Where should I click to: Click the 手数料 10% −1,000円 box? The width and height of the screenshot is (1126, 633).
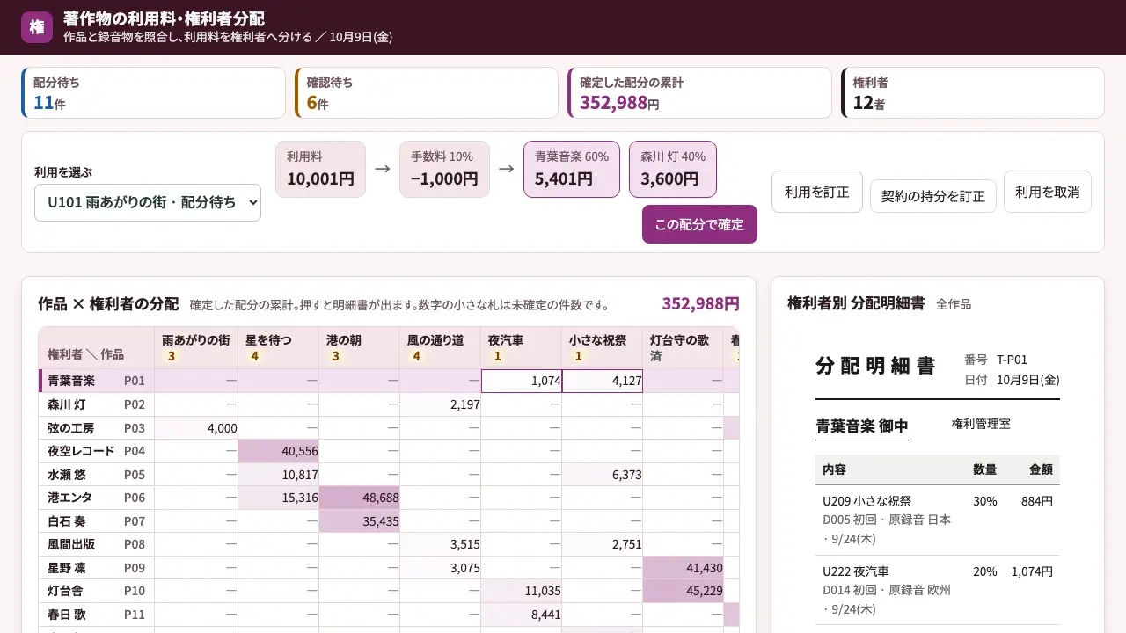point(444,169)
